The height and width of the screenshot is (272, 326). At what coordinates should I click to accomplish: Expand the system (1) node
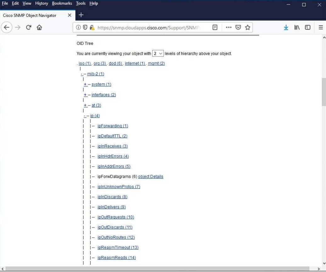85,84
